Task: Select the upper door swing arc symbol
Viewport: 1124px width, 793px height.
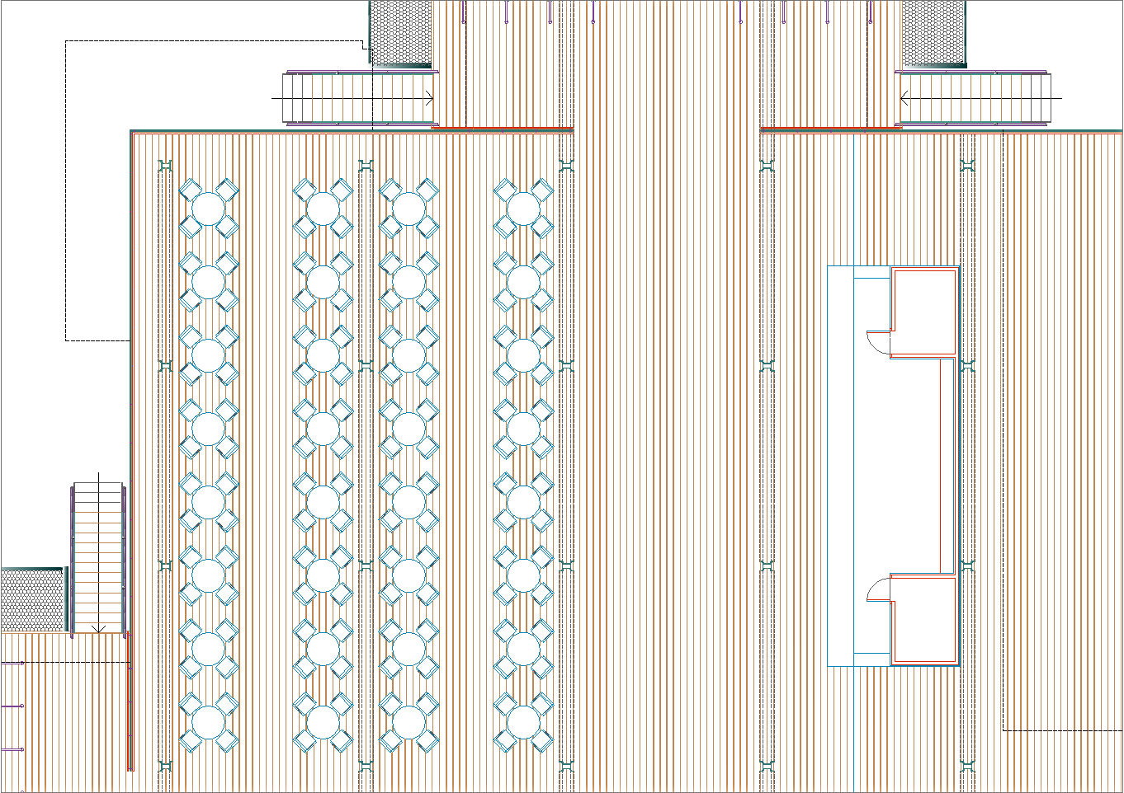Action: (877, 343)
